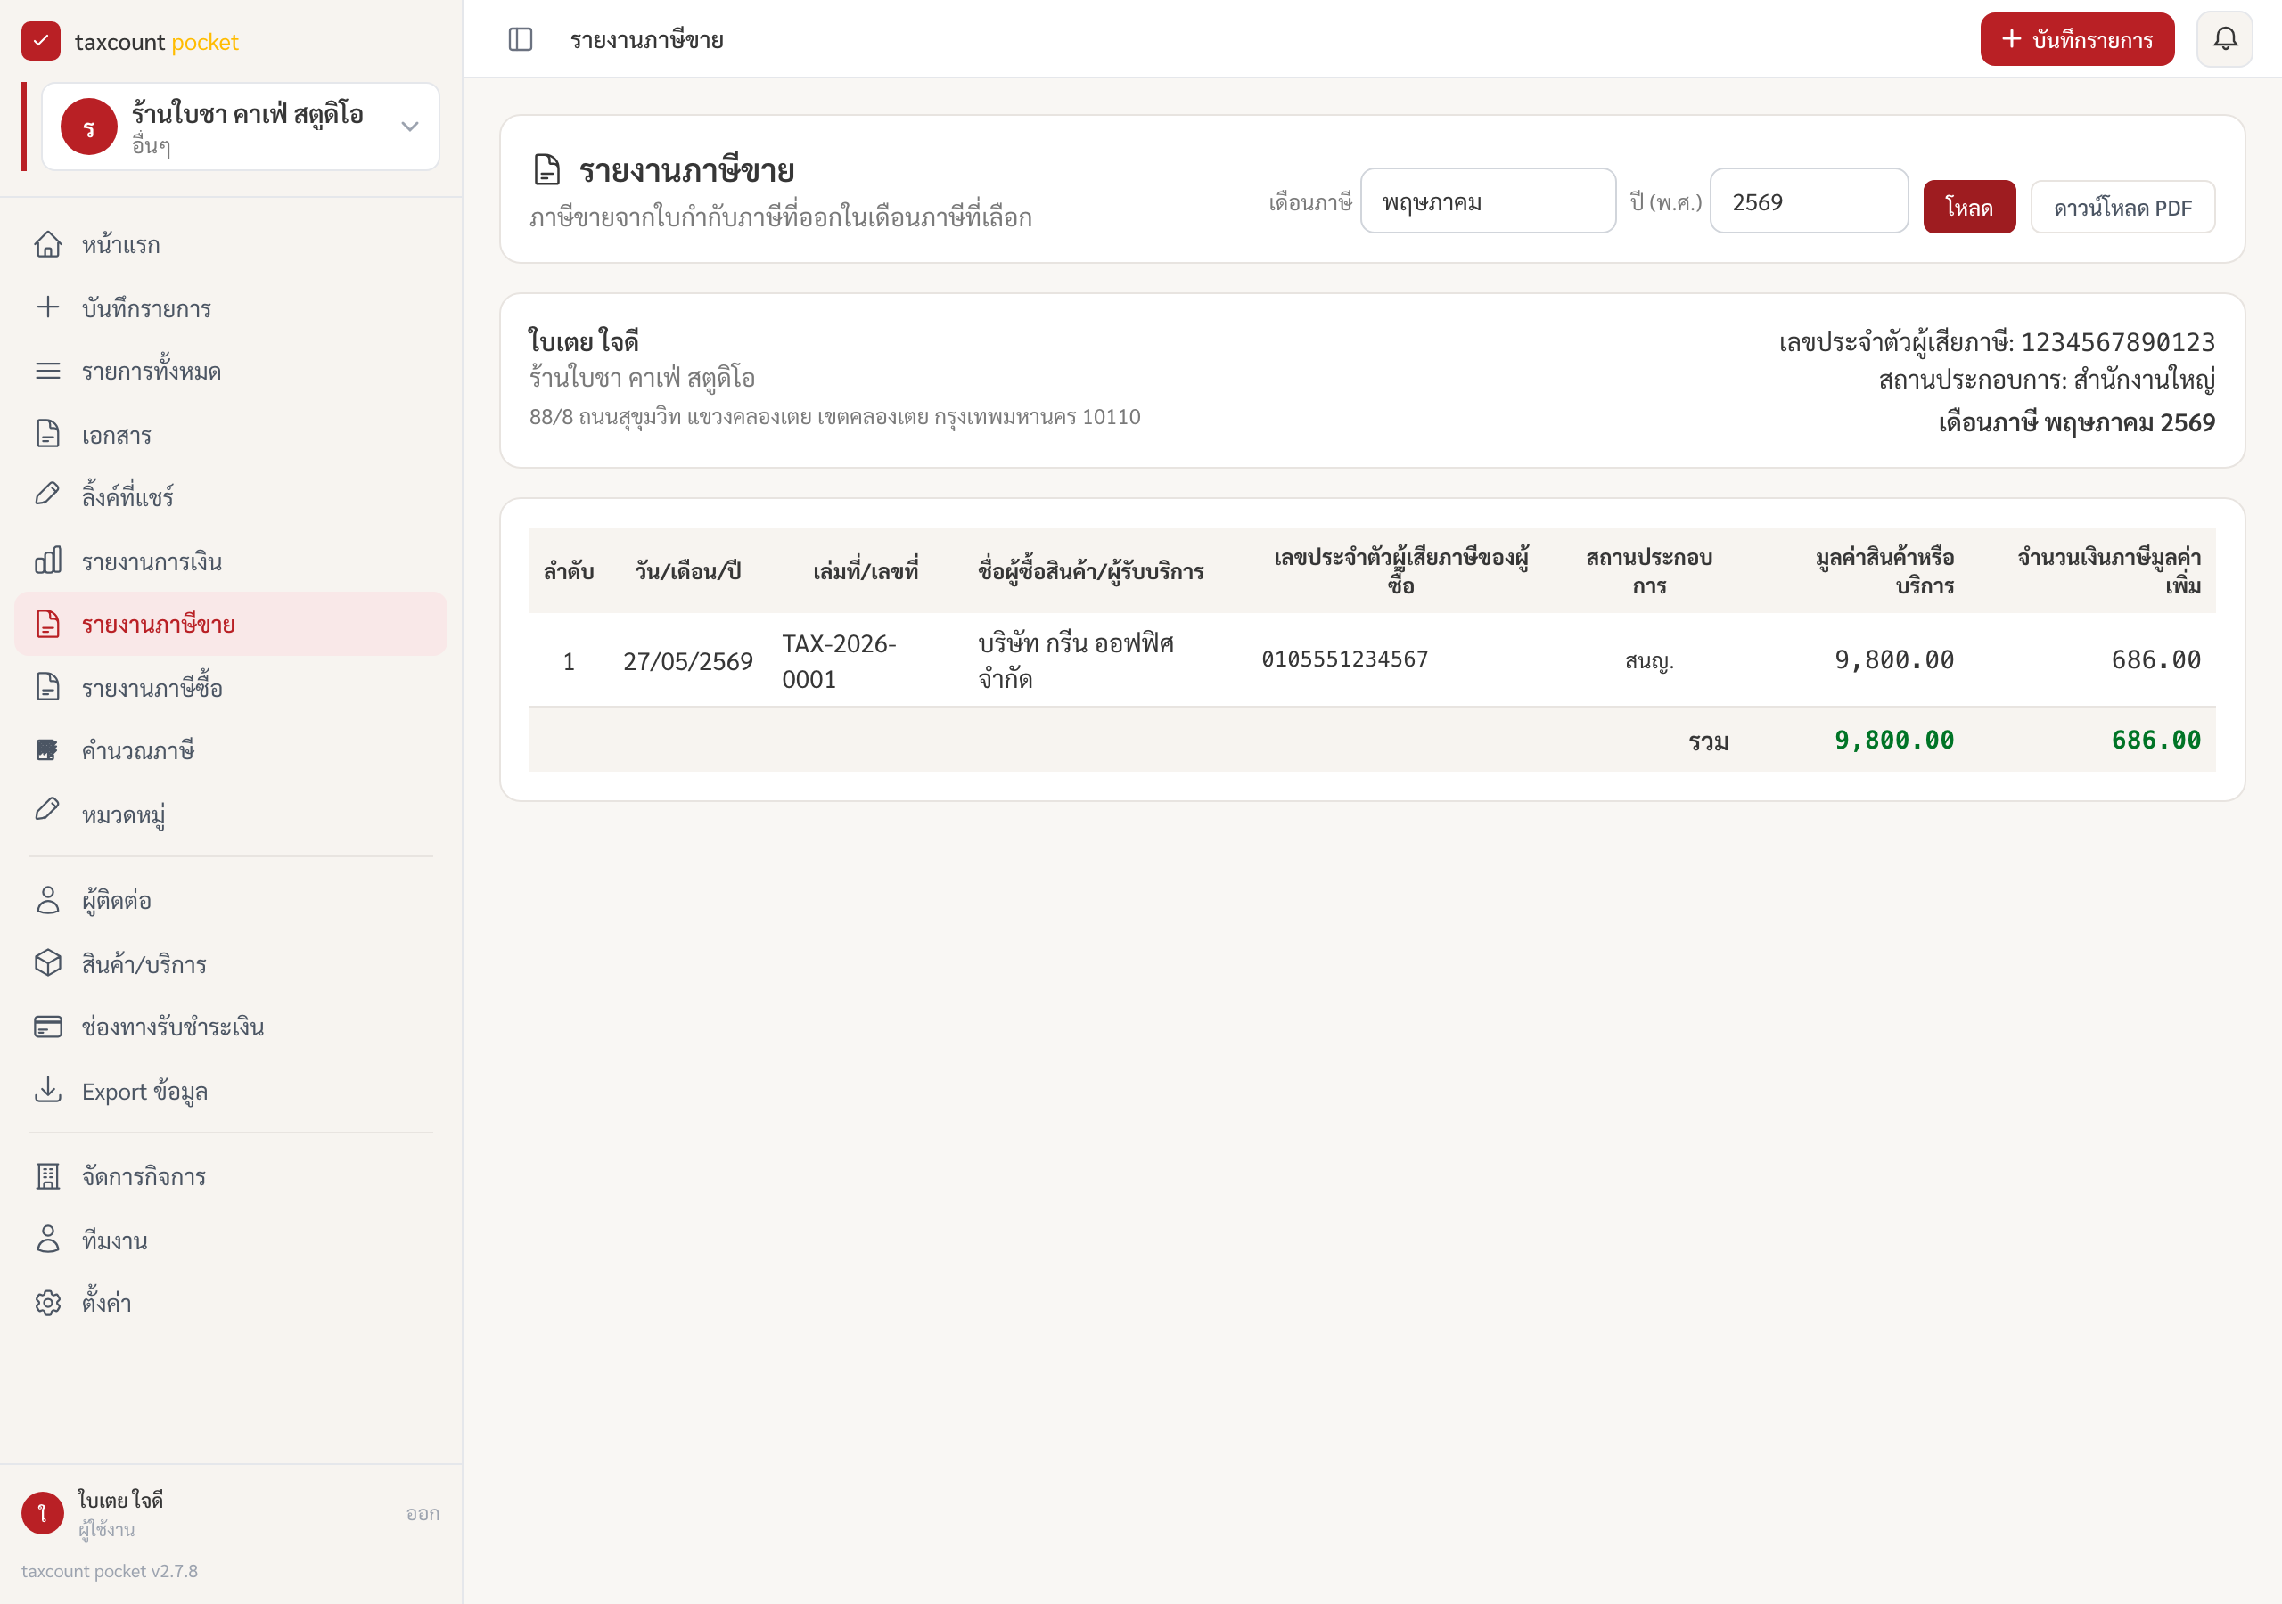Open รายงานภาษีขาย in sidebar menu

tap(231, 625)
